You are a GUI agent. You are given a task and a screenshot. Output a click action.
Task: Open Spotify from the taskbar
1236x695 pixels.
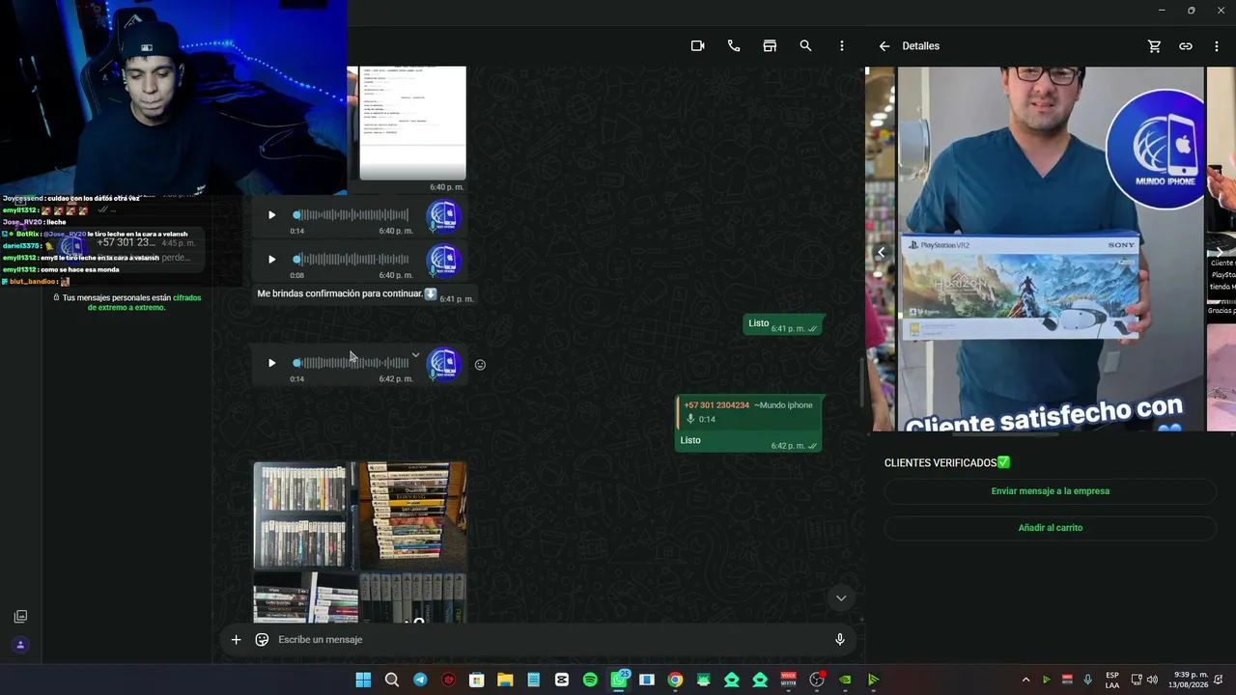click(x=590, y=681)
